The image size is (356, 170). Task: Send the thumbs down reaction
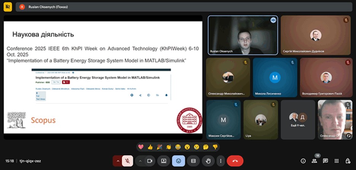(215, 147)
